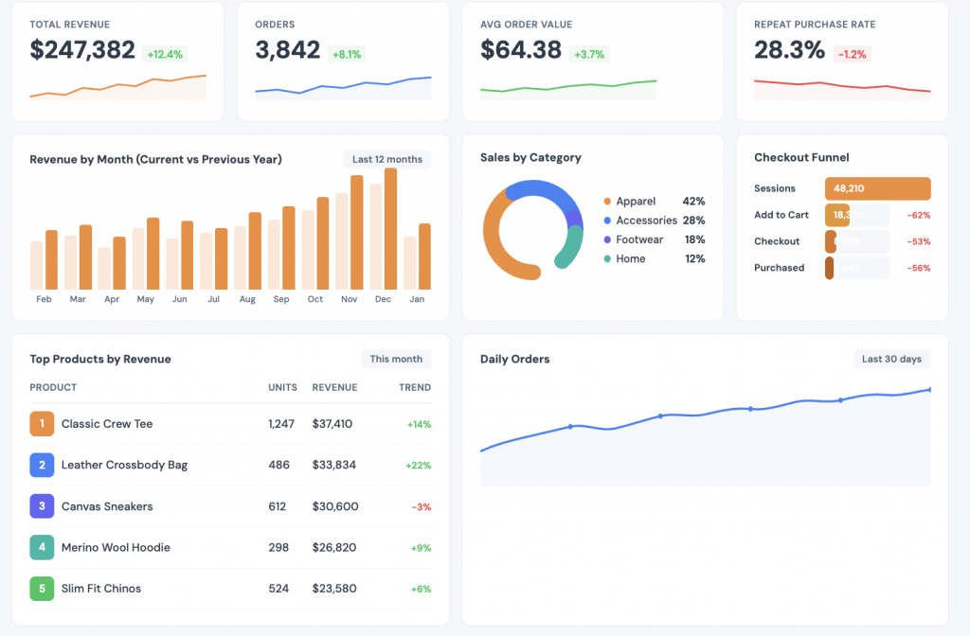Open the This month filter
Image resolution: width=970 pixels, height=636 pixels.
tap(396, 359)
